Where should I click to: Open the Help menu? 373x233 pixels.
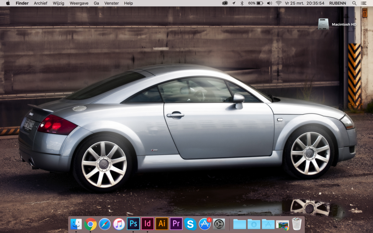[x=129, y=3]
